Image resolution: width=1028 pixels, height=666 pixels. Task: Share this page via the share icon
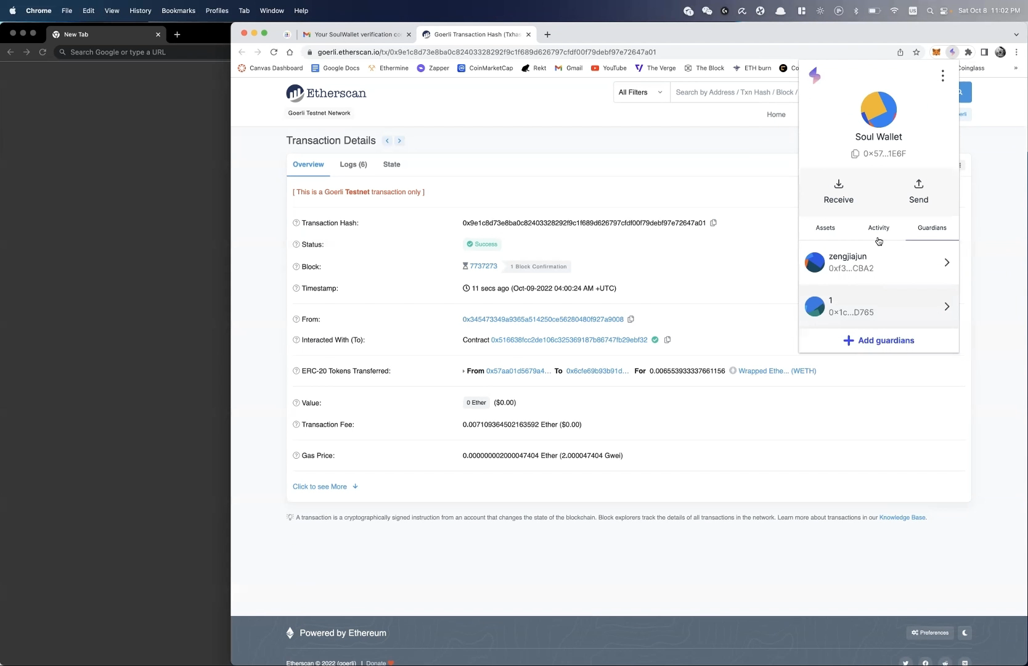click(x=900, y=52)
